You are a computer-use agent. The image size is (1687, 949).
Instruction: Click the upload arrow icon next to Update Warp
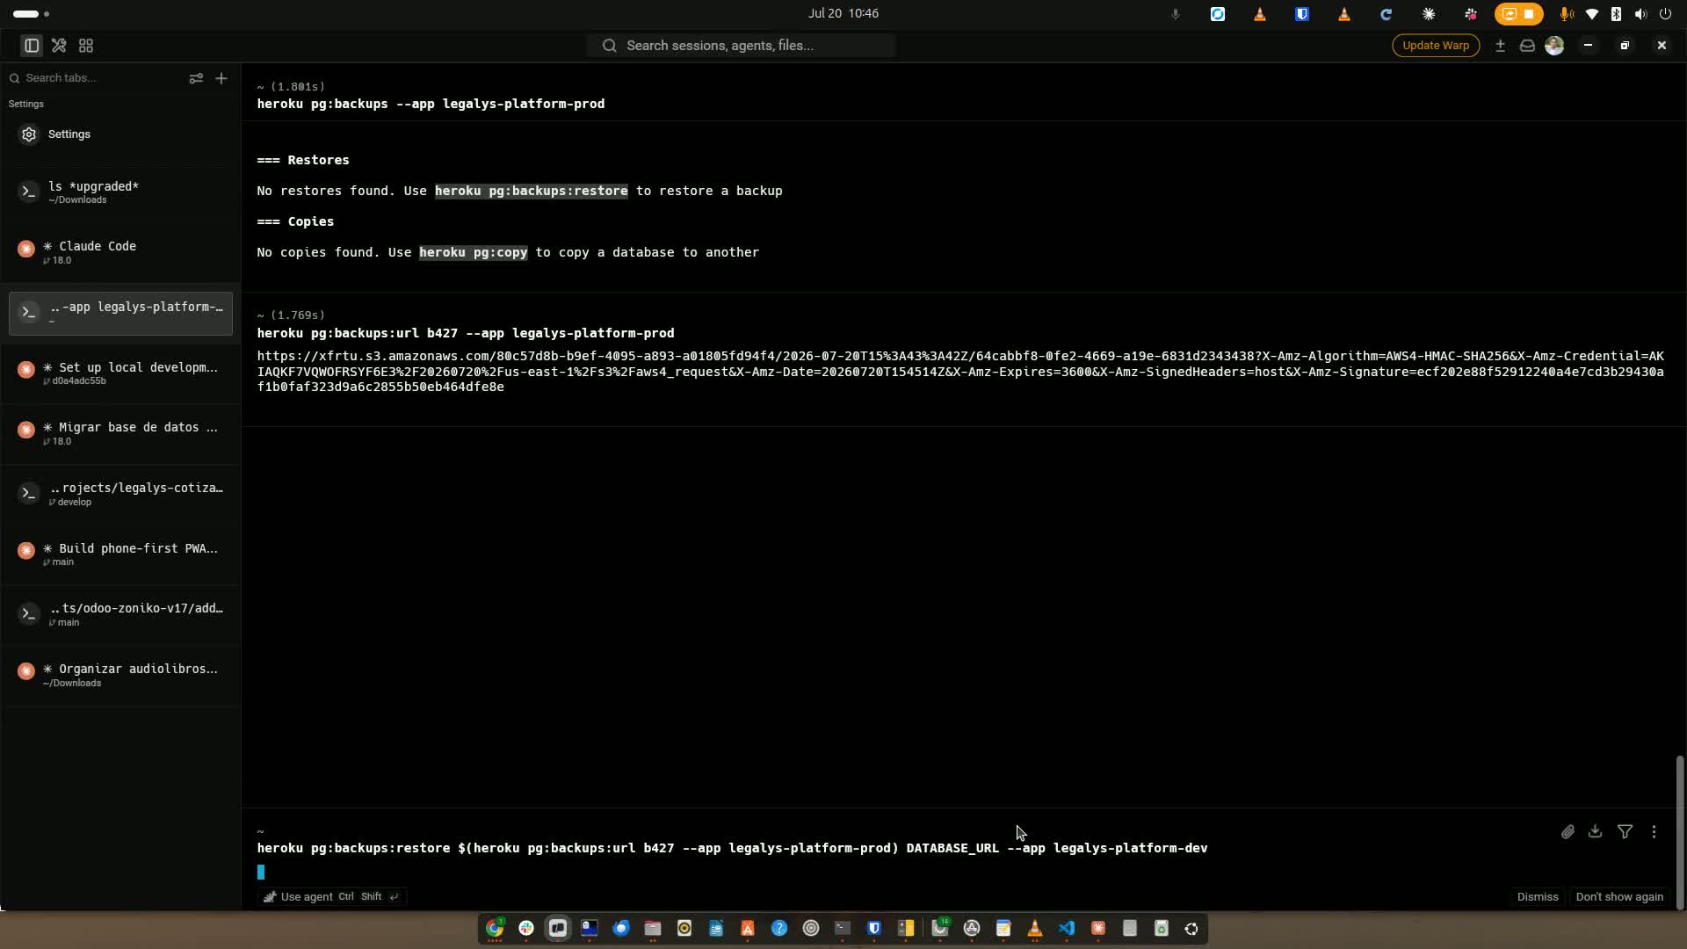[1500, 46]
